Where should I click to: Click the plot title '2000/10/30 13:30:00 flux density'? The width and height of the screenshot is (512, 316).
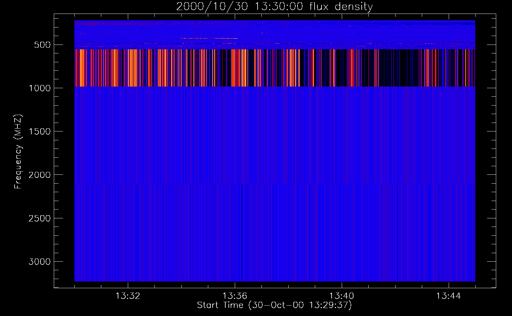pos(274,7)
